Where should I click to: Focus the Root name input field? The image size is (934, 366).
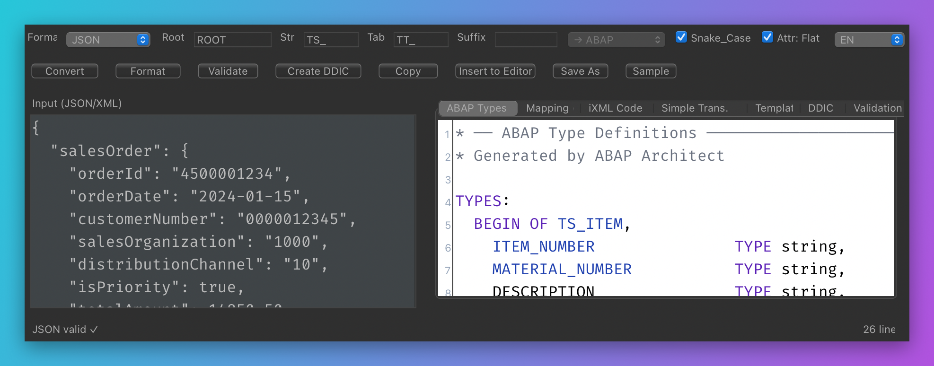coord(232,40)
